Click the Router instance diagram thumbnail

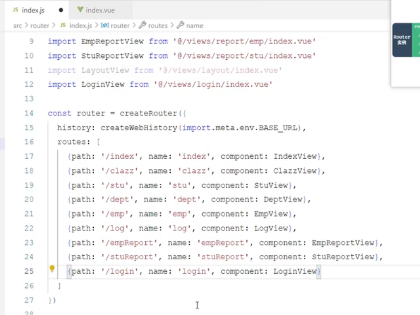pyautogui.click(x=406, y=40)
